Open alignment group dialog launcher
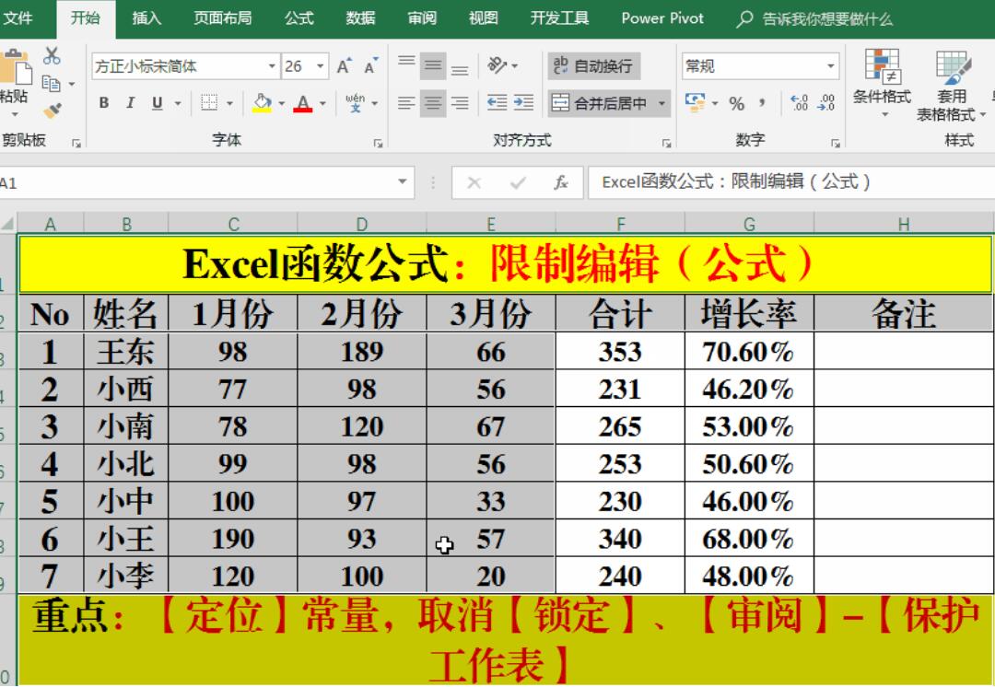 pos(666,144)
